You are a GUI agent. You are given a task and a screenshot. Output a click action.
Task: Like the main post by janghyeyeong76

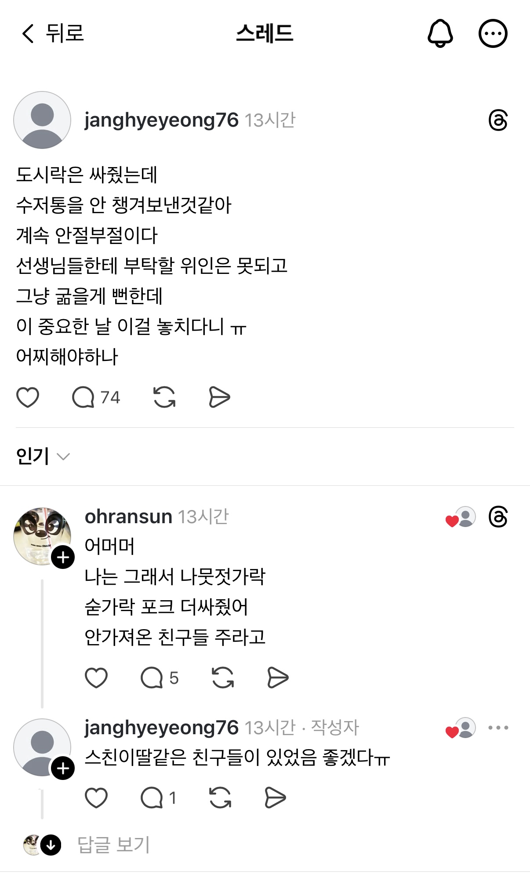coord(28,397)
